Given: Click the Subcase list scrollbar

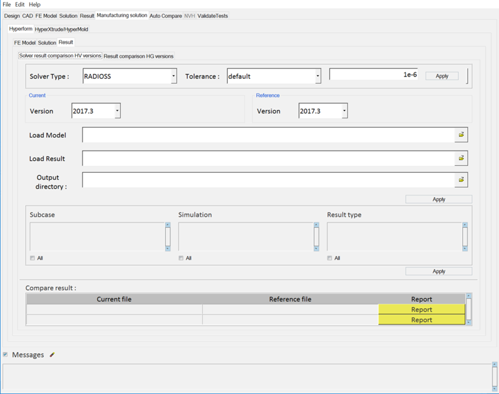Looking at the screenshot, I should pos(167,236).
